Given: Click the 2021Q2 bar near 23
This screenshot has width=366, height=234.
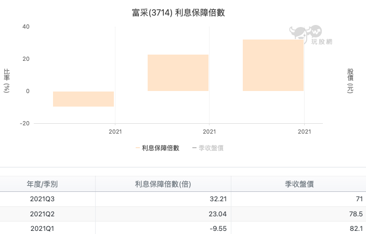Looking at the screenshot, I should [178, 73].
